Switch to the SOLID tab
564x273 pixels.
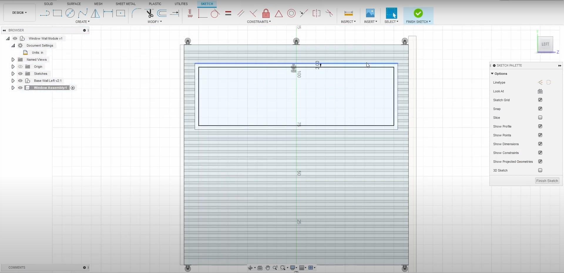tap(48, 4)
